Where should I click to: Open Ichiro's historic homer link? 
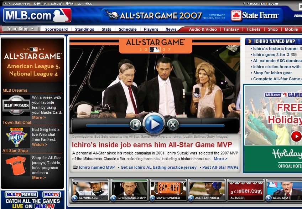(275, 49)
